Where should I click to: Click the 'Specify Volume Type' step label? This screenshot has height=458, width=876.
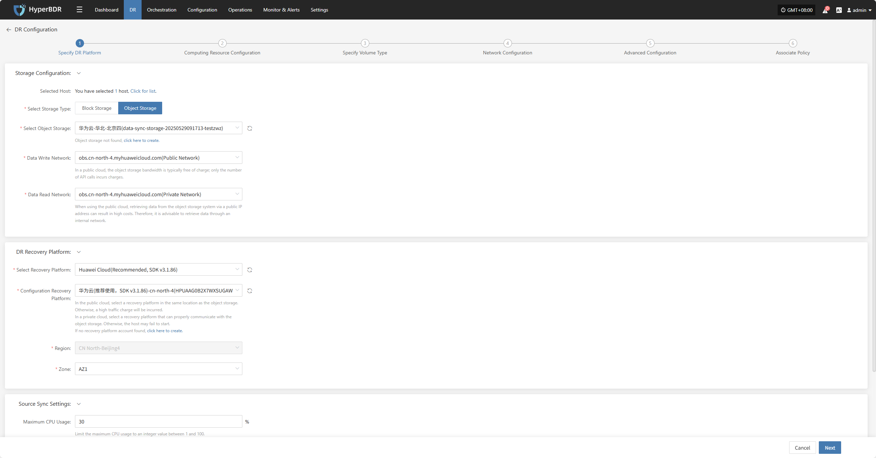point(365,53)
